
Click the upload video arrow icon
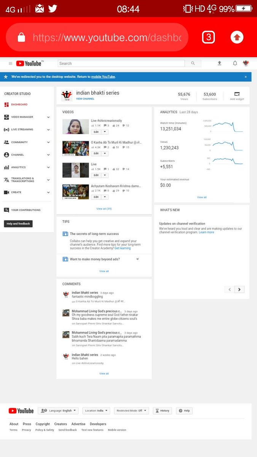click(219, 63)
